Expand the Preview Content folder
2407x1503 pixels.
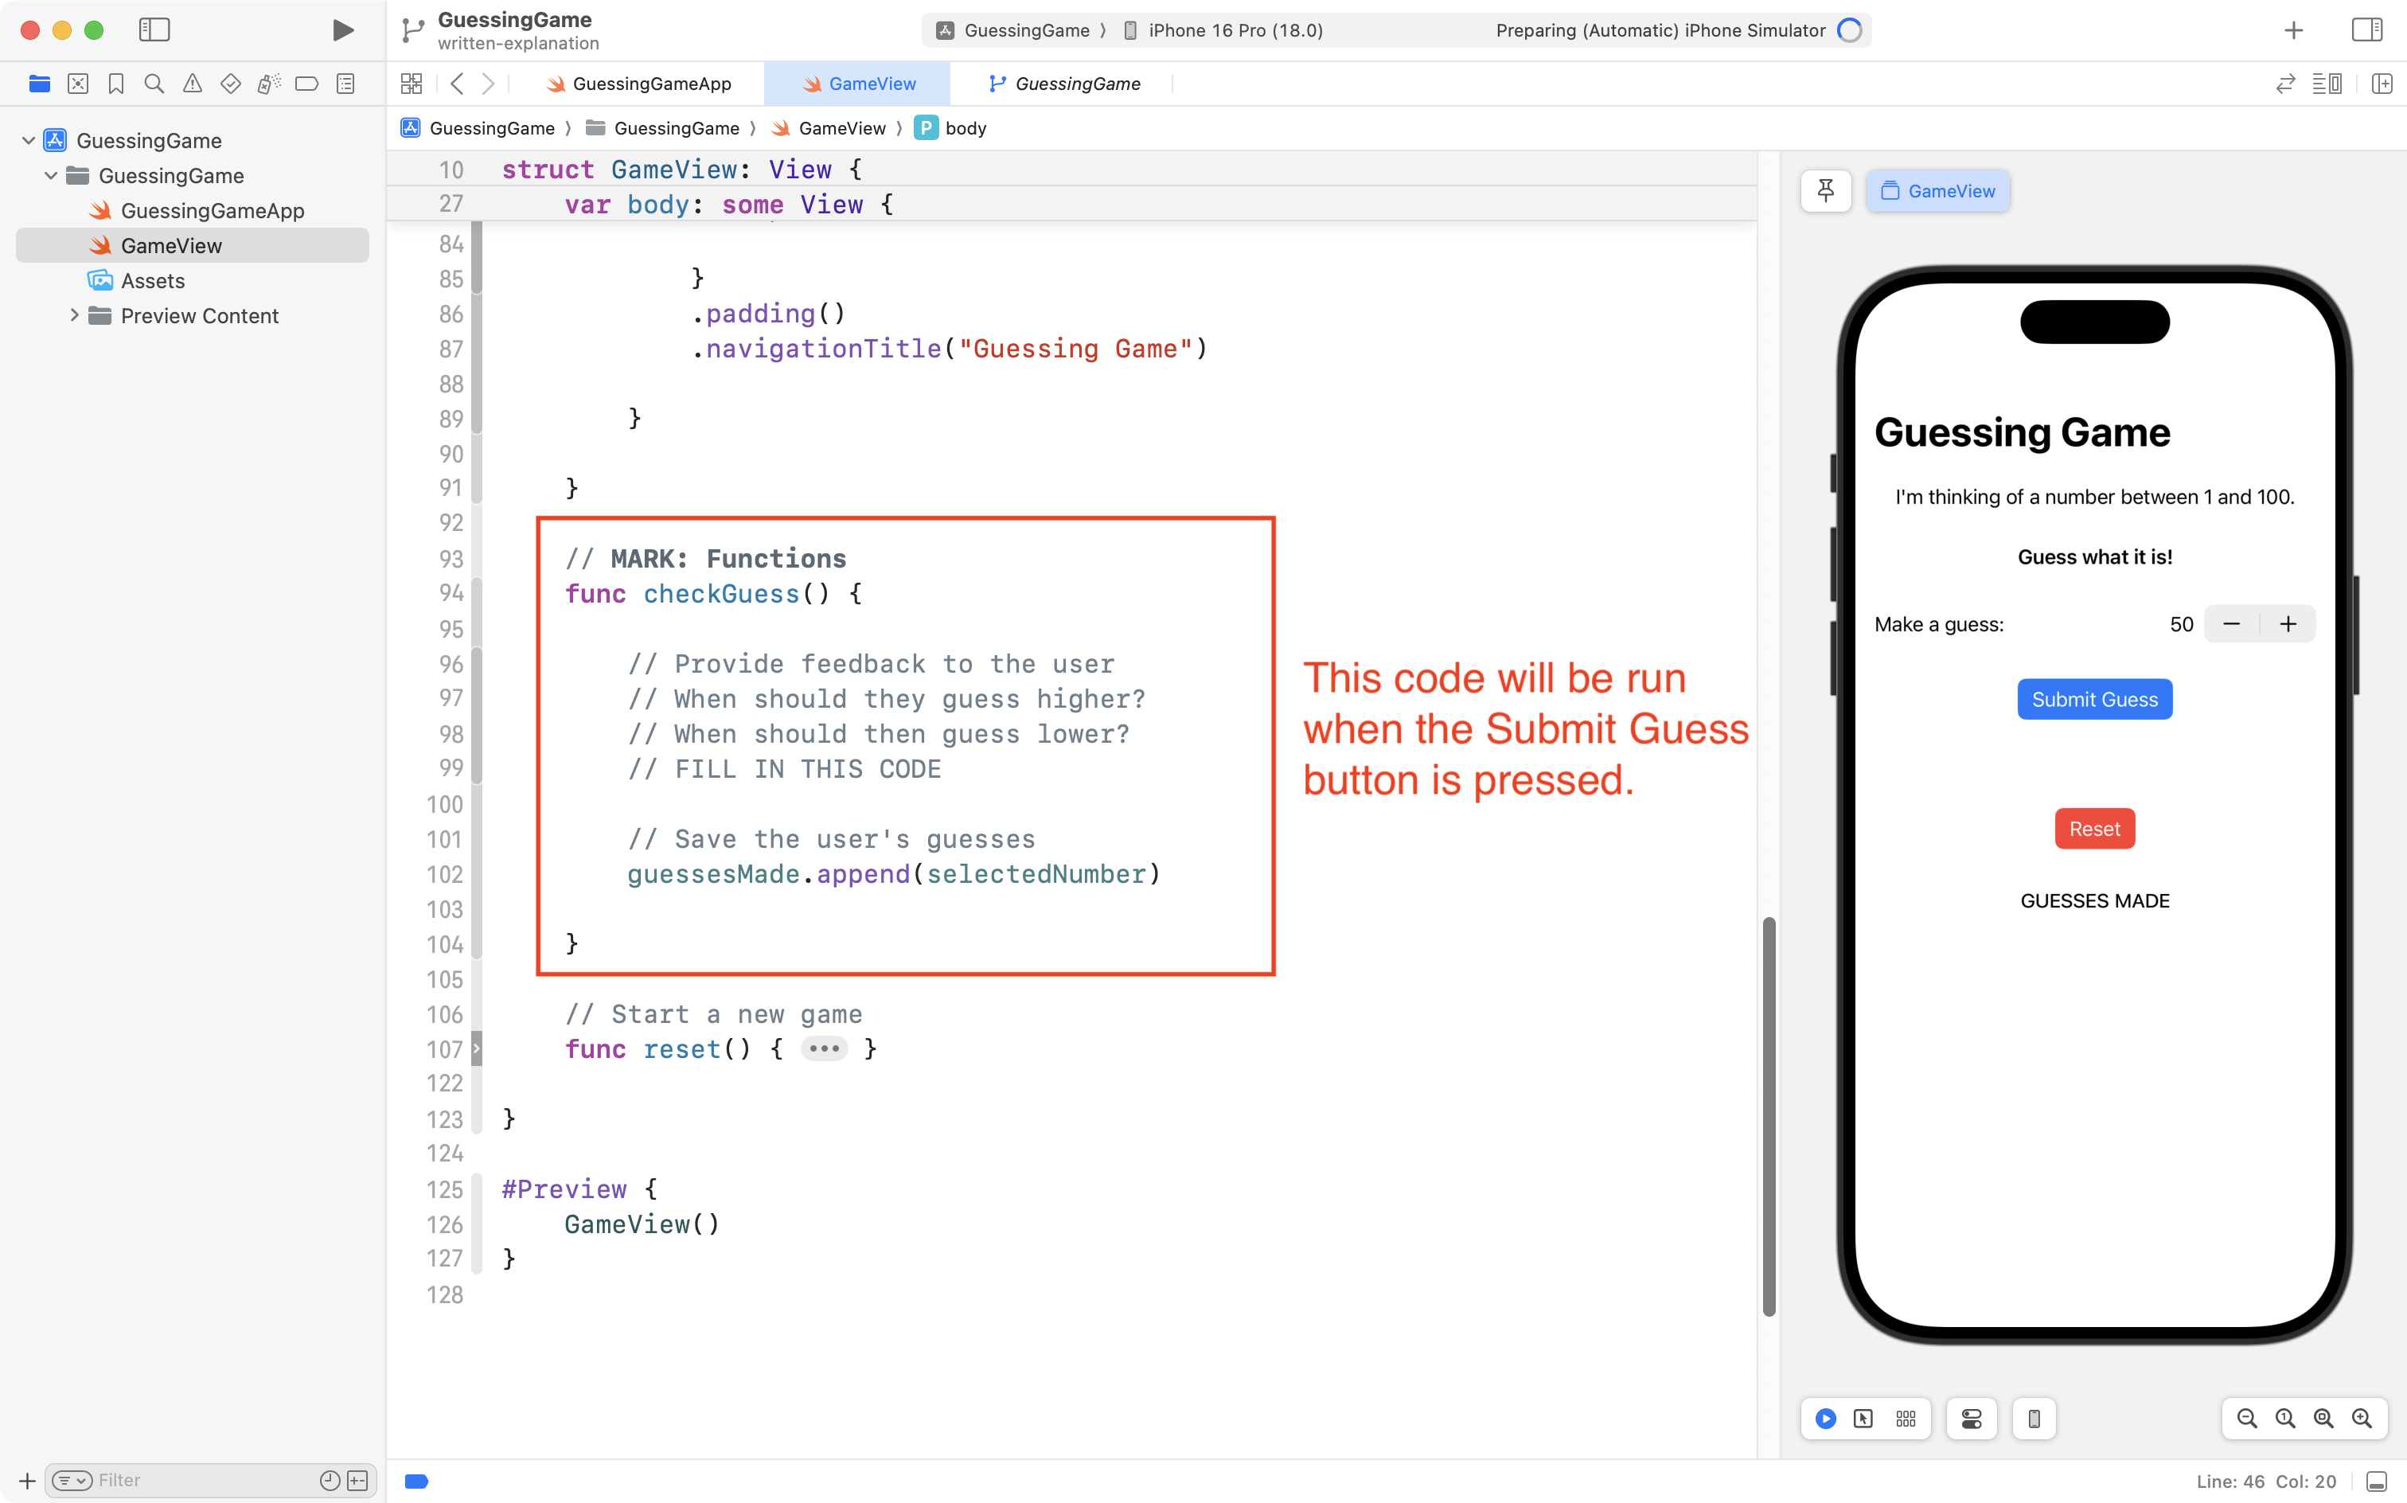(x=75, y=315)
